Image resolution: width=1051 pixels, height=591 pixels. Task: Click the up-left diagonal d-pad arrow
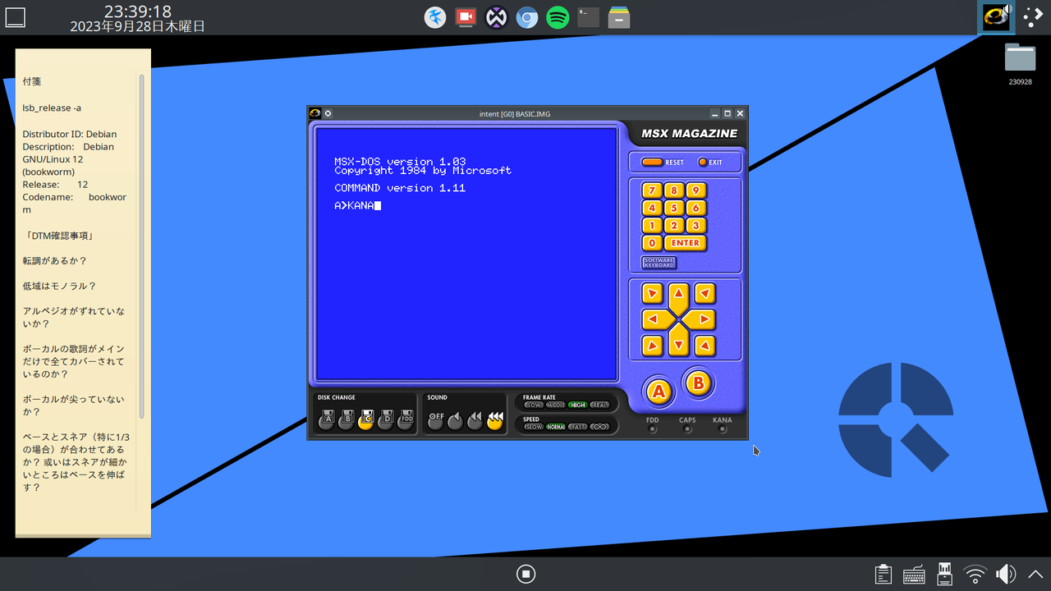point(653,293)
